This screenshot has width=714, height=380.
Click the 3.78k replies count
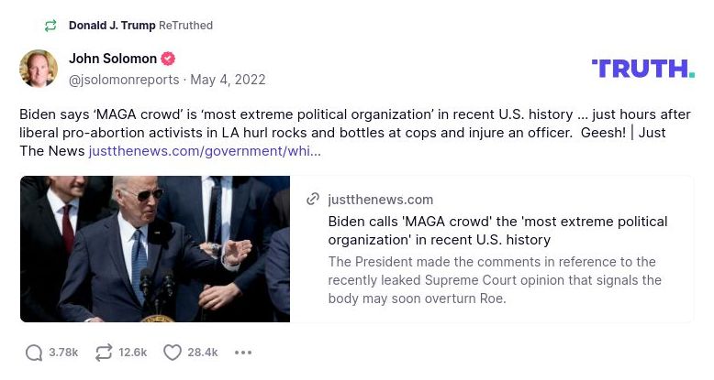(63, 353)
